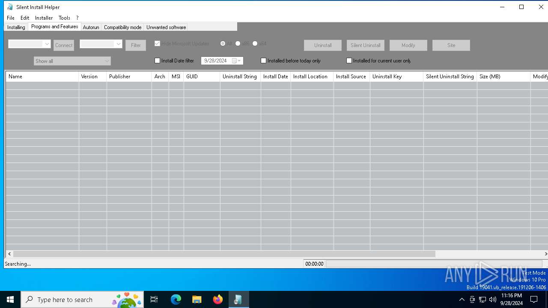Click the horizontal scrollbar left arrow
548x308 pixels.
[9, 254]
